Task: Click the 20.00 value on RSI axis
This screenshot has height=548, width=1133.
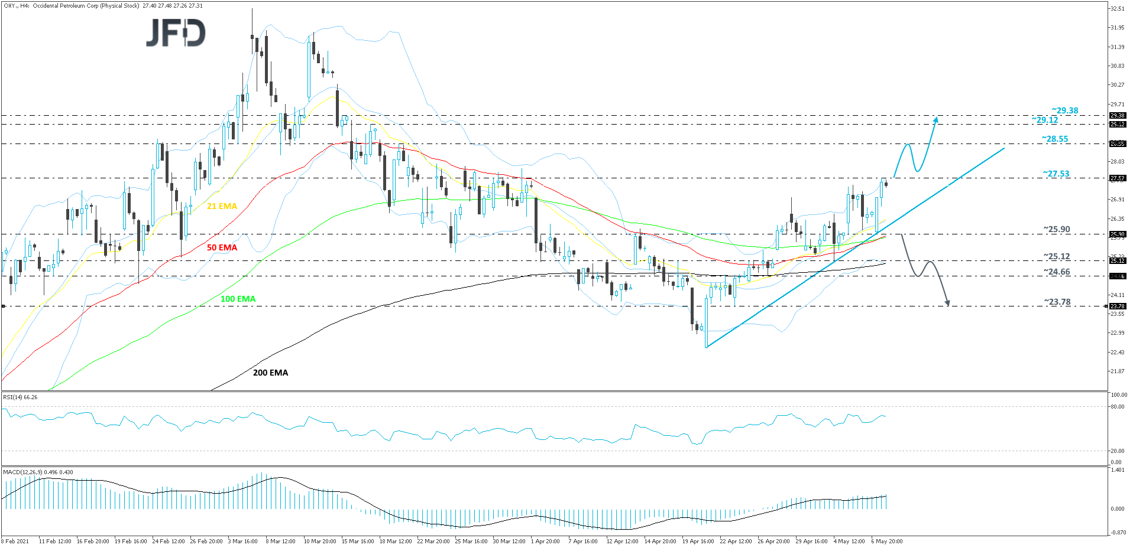Action: [1117, 451]
